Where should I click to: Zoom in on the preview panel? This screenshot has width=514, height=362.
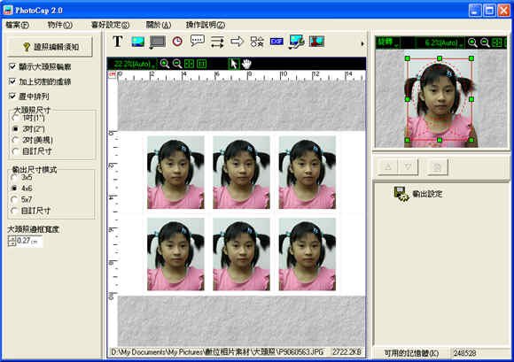(472, 42)
